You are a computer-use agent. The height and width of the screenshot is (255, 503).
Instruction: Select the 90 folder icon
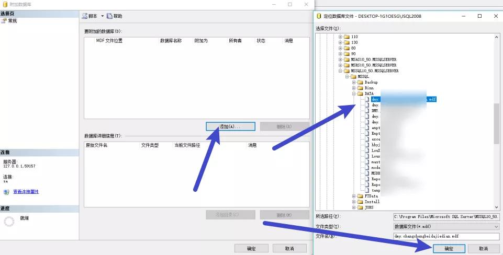[346, 54]
